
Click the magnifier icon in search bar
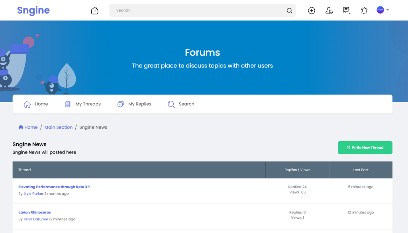289,10
